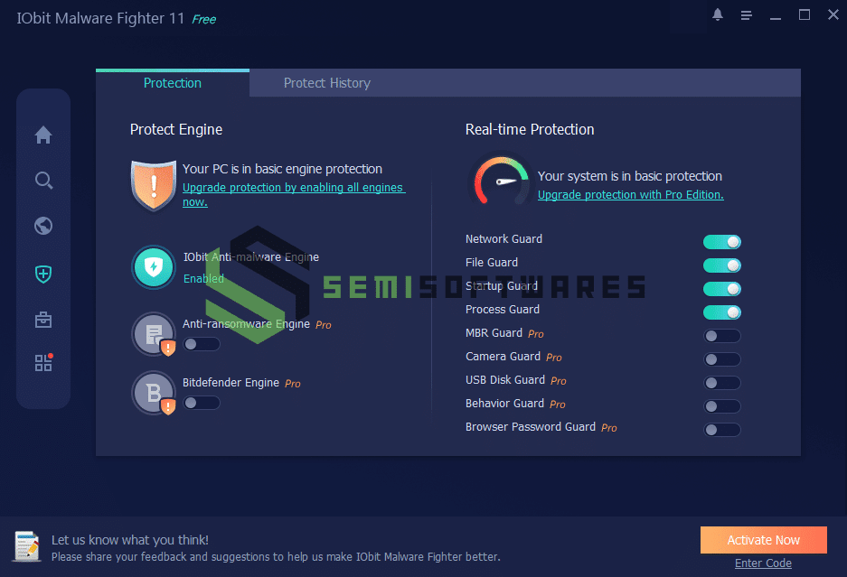847x577 pixels.
Task: Click the Let us know what you think text
Action: click(129, 540)
